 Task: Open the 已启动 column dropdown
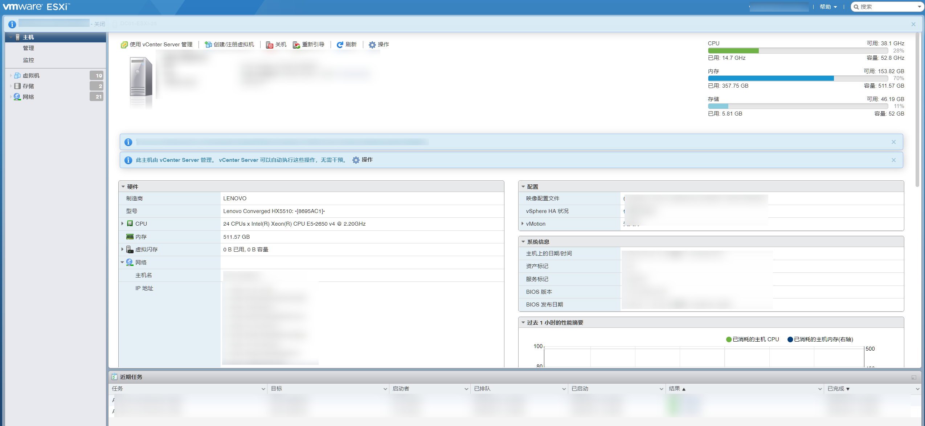click(662, 389)
